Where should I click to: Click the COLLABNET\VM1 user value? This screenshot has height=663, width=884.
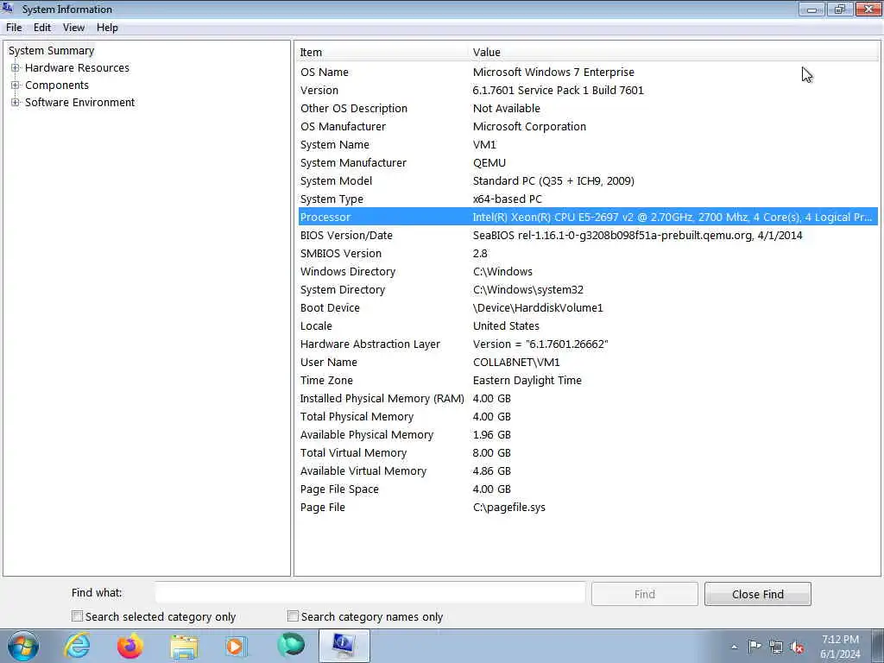[516, 362]
